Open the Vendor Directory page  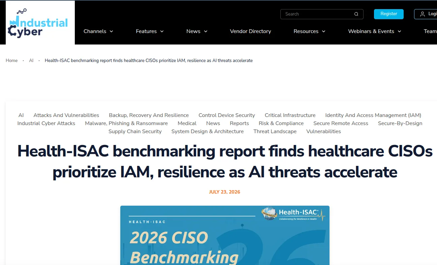pyautogui.click(x=250, y=31)
